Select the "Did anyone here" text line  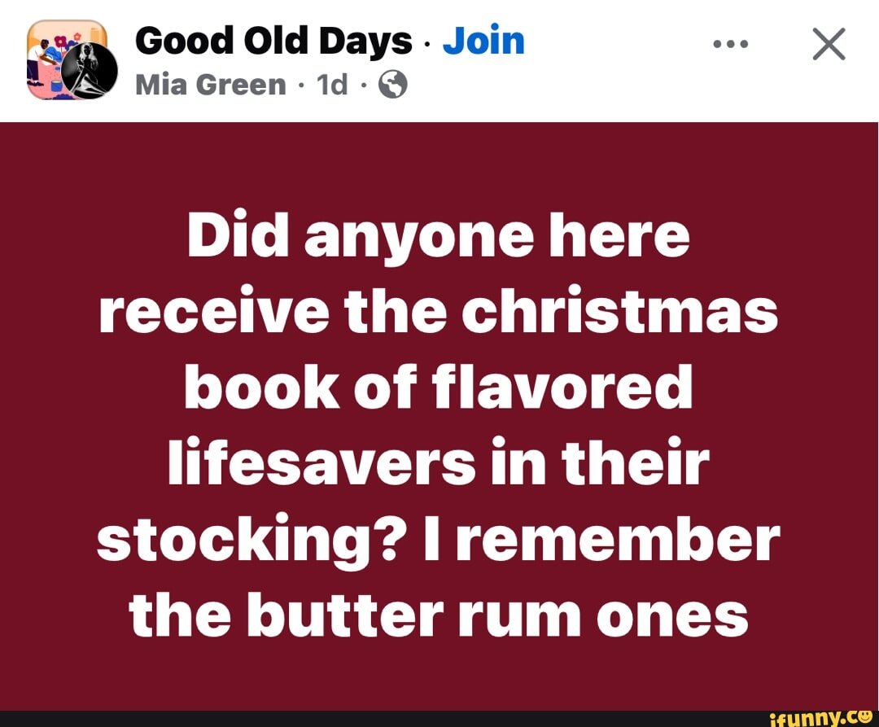[x=439, y=237]
